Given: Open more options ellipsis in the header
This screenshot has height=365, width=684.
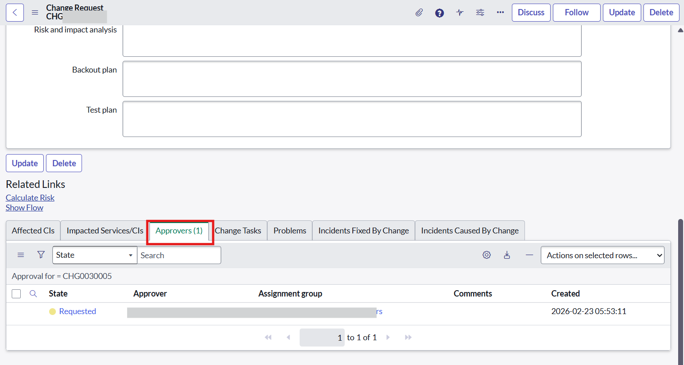Looking at the screenshot, I should pos(500,13).
